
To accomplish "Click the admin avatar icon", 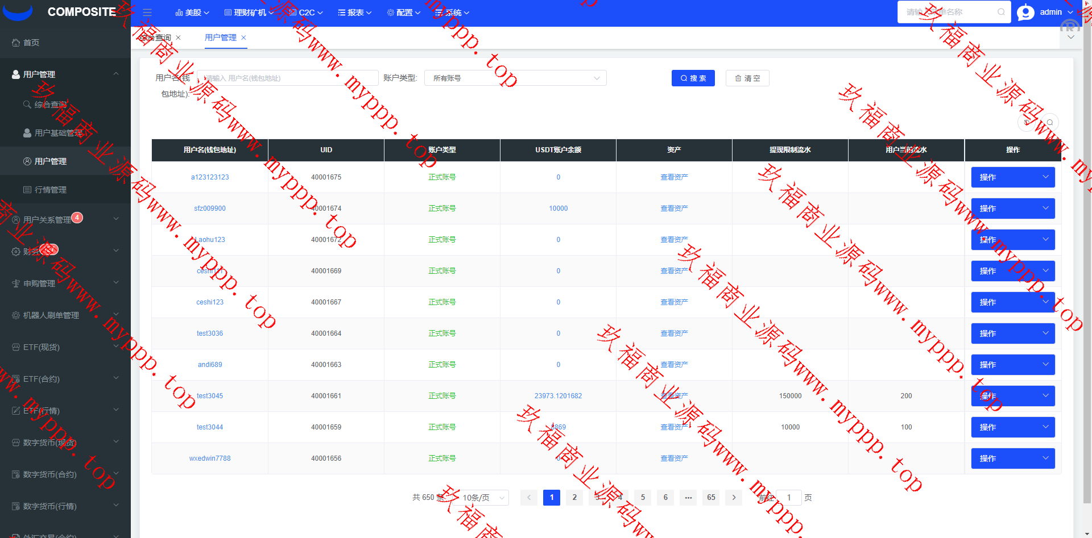I will tap(1025, 12).
